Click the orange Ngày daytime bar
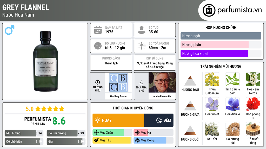This screenshot has height=149, width=266. 118,120
